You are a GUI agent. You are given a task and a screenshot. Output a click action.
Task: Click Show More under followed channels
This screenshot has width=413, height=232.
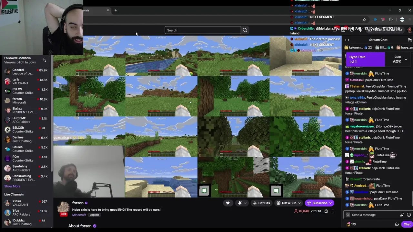click(x=12, y=186)
